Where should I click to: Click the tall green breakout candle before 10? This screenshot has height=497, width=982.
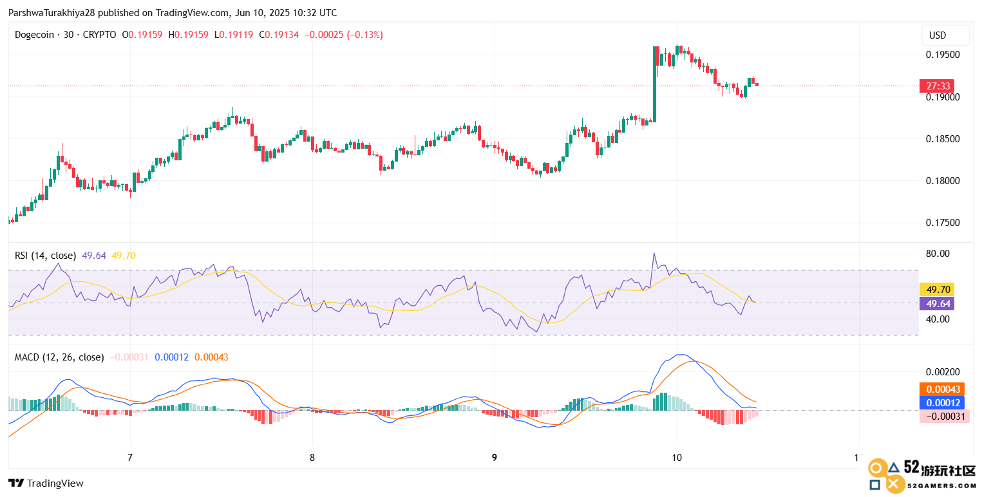click(x=656, y=84)
